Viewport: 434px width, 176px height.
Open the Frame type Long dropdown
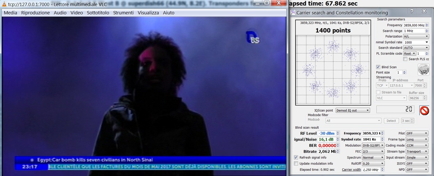click(417, 140)
